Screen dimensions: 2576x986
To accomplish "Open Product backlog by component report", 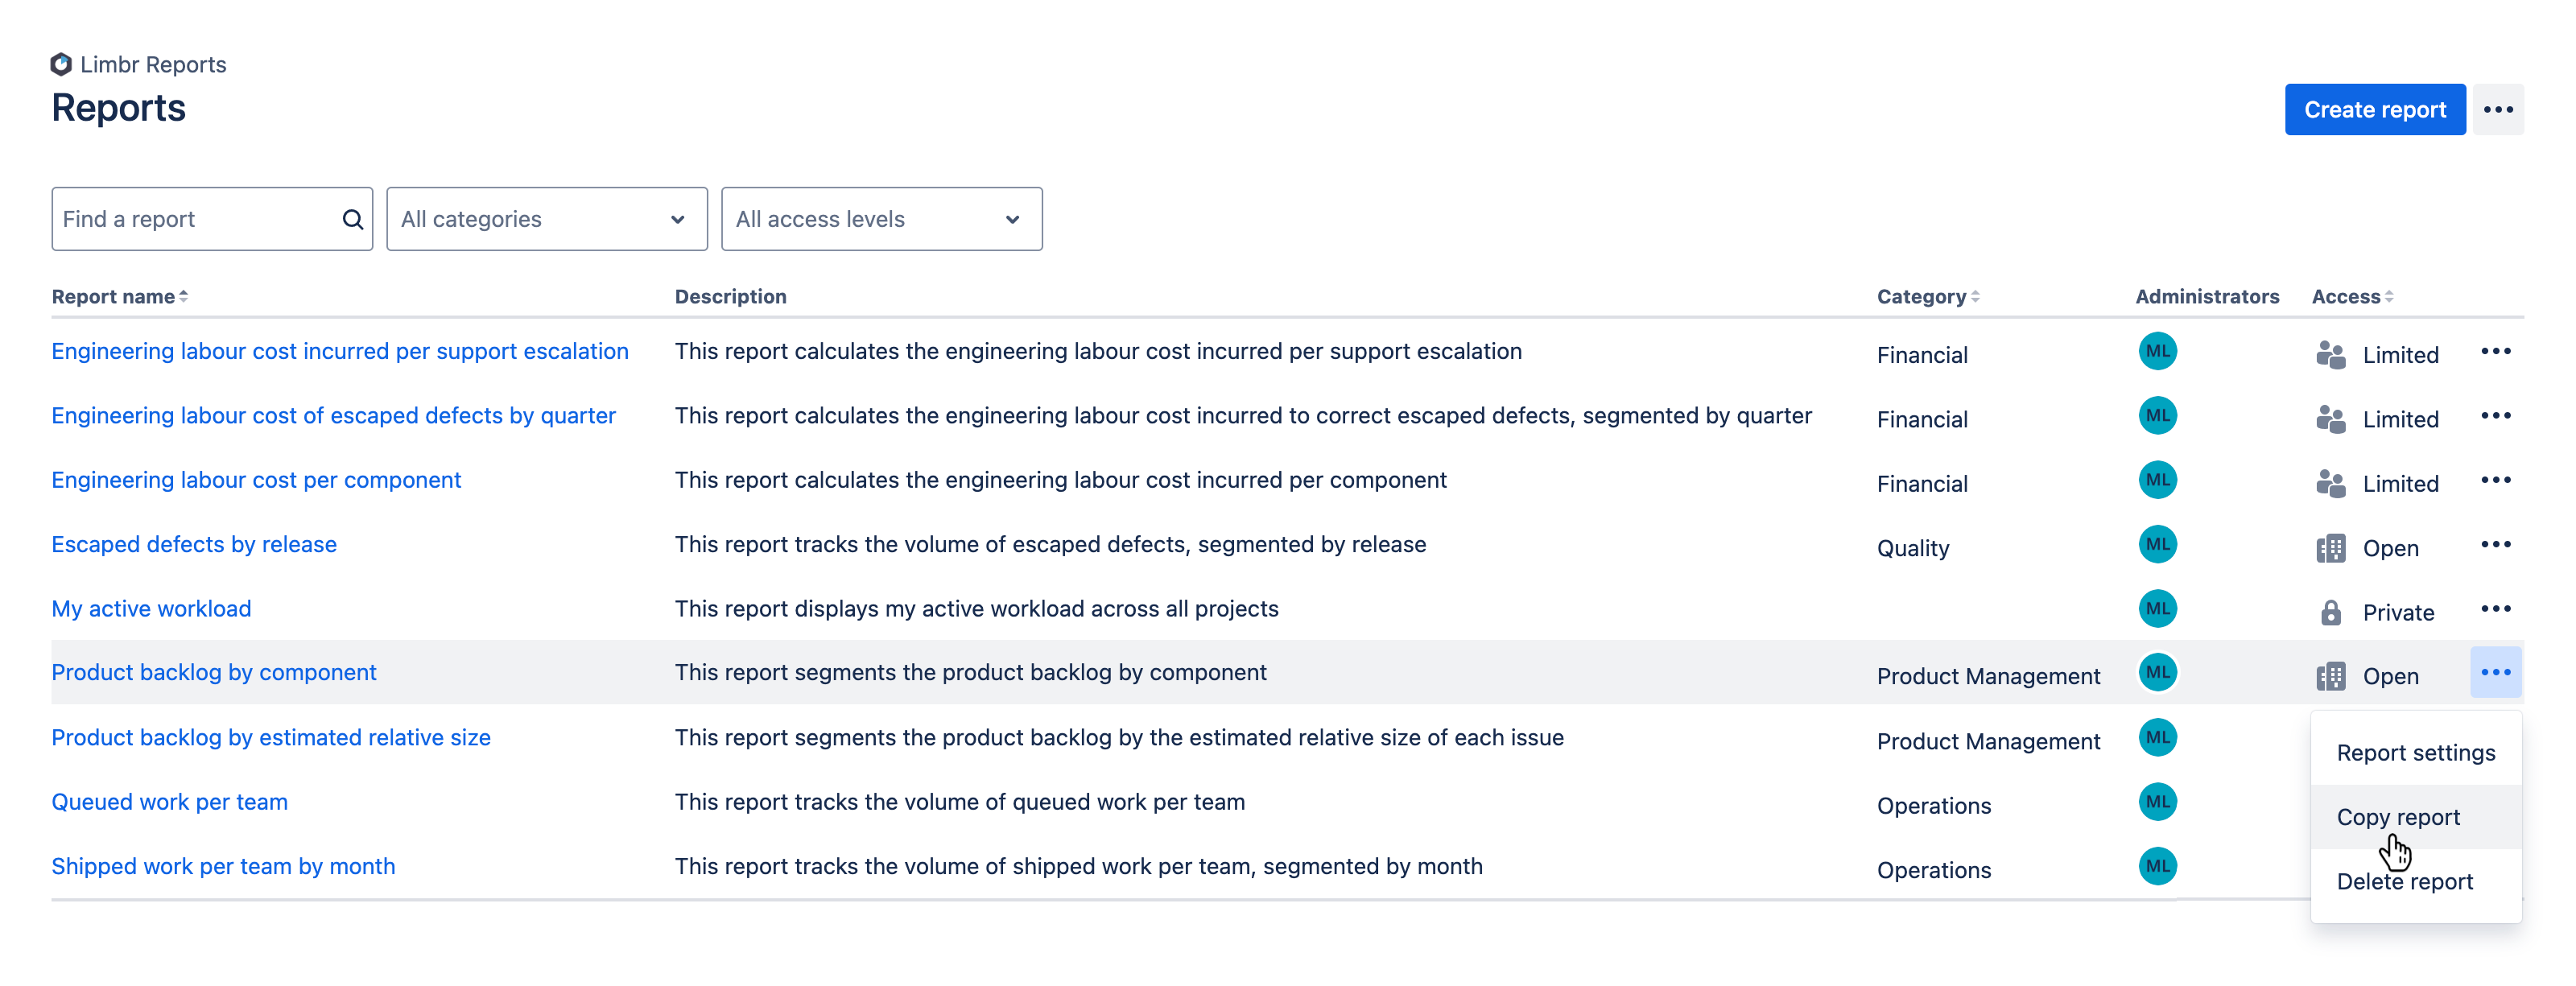I will tap(214, 672).
